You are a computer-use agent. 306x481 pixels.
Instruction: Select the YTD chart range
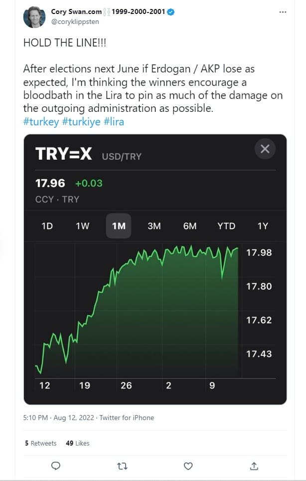226,226
